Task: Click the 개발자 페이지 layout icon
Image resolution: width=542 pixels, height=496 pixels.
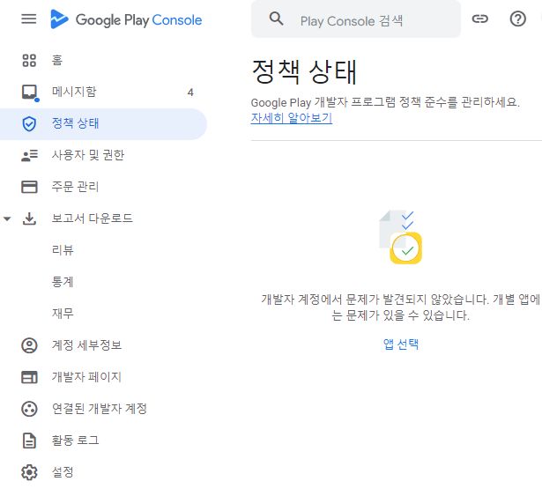Action: click(x=29, y=377)
